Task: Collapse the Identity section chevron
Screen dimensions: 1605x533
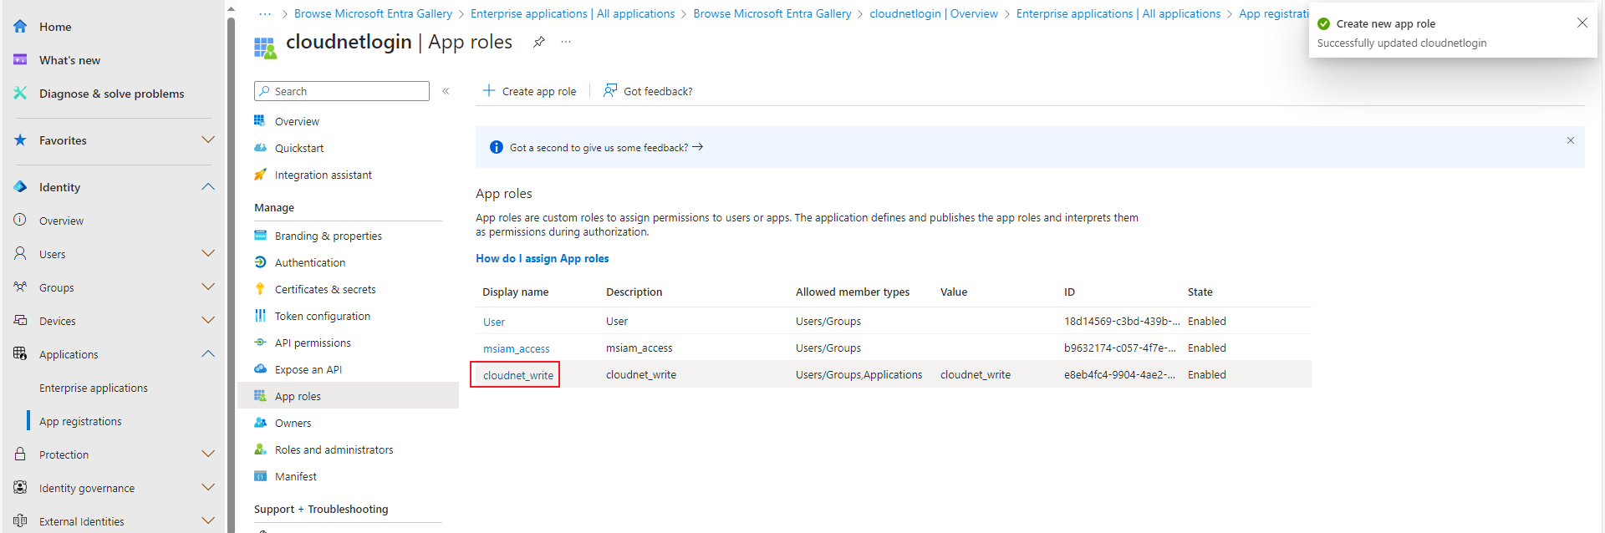Action: (208, 187)
